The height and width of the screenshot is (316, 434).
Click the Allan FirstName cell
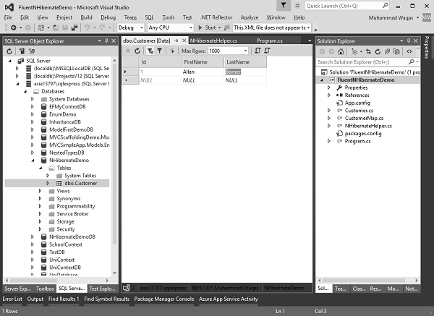click(203, 72)
